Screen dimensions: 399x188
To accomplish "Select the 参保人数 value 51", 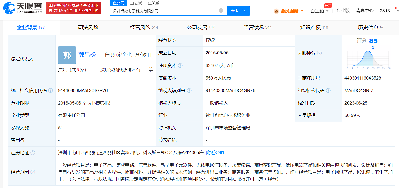I will pos(60,128).
